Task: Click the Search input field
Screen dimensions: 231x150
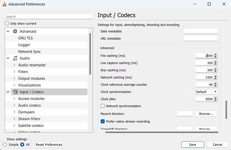Action: click(49, 16)
